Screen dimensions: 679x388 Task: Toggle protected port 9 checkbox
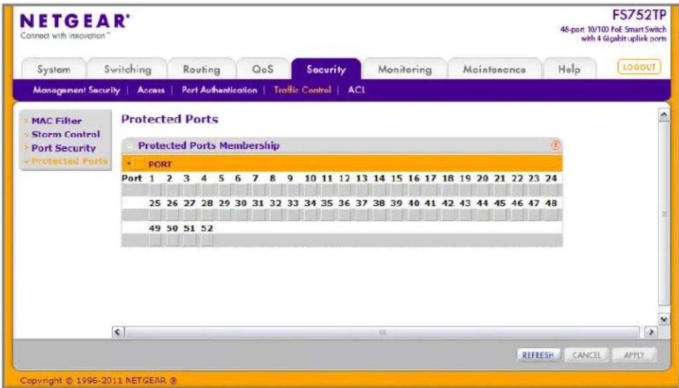pyautogui.click(x=293, y=190)
